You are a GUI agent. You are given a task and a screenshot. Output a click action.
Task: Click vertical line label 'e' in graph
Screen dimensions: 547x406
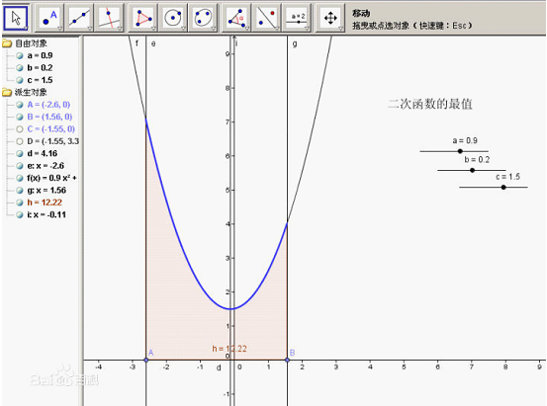coord(153,43)
